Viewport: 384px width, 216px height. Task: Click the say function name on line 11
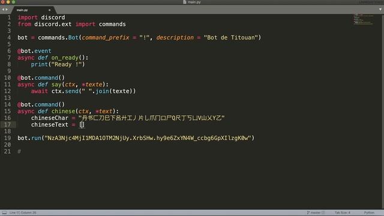[56, 85]
